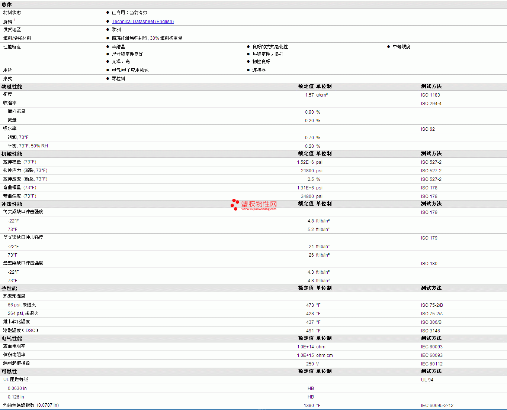Select the 弯曲模量 (73°F) label
Viewport: 507px width, 410px height.
click(x=20, y=188)
